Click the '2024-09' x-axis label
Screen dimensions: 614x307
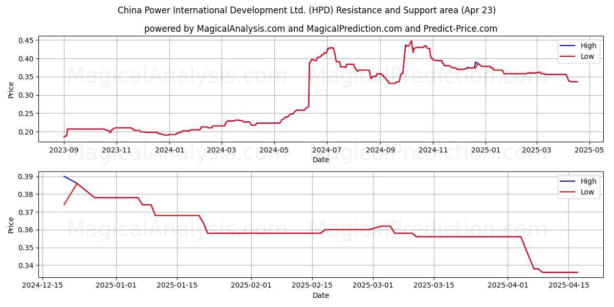point(380,150)
